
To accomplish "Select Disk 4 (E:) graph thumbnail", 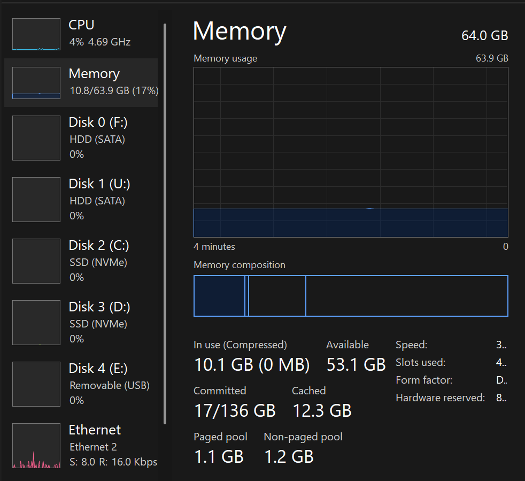I will (x=36, y=384).
